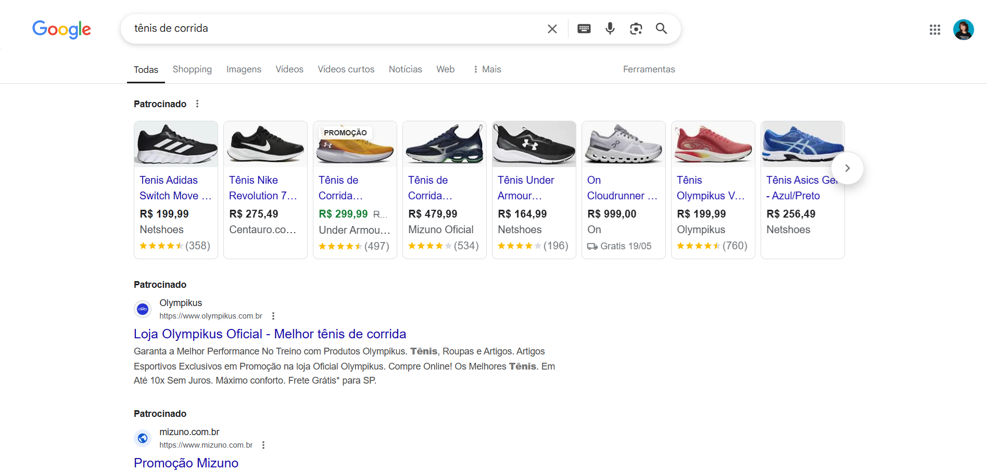This screenshot has height=470, width=987.
Task: Advance product carousel with next arrow
Action: point(847,168)
